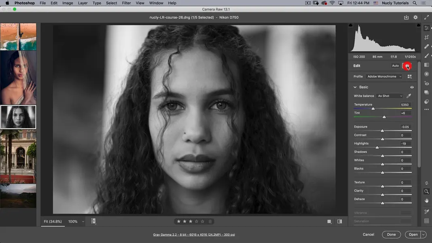Toggle the black and white conversion button
The height and width of the screenshot is (243, 432).
pos(407,66)
